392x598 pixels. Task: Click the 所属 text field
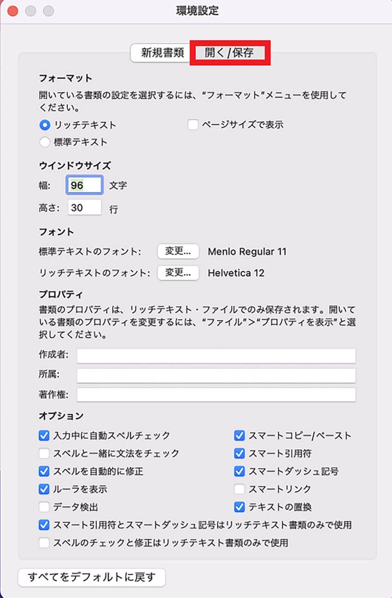(x=216, y=375)
